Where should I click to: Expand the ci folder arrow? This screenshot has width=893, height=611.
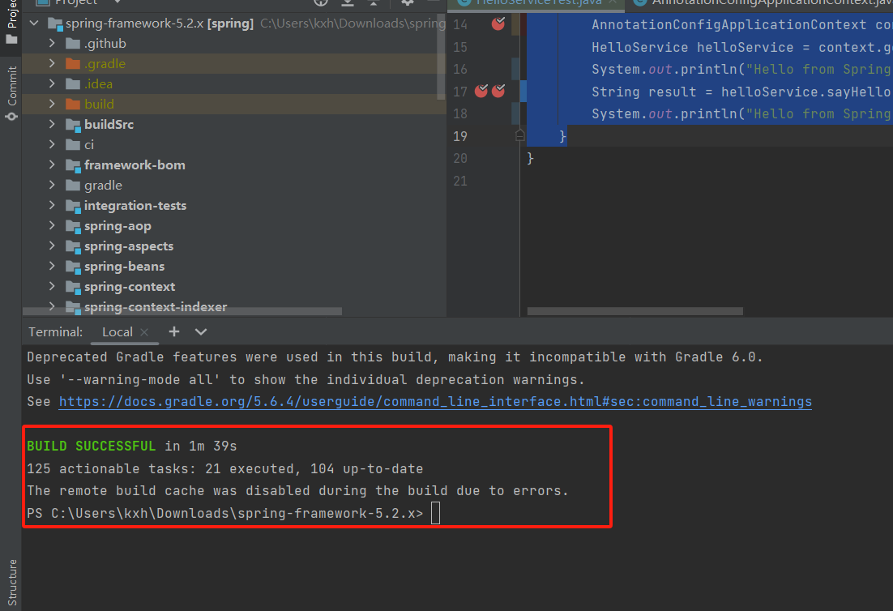tap(52, 144)
